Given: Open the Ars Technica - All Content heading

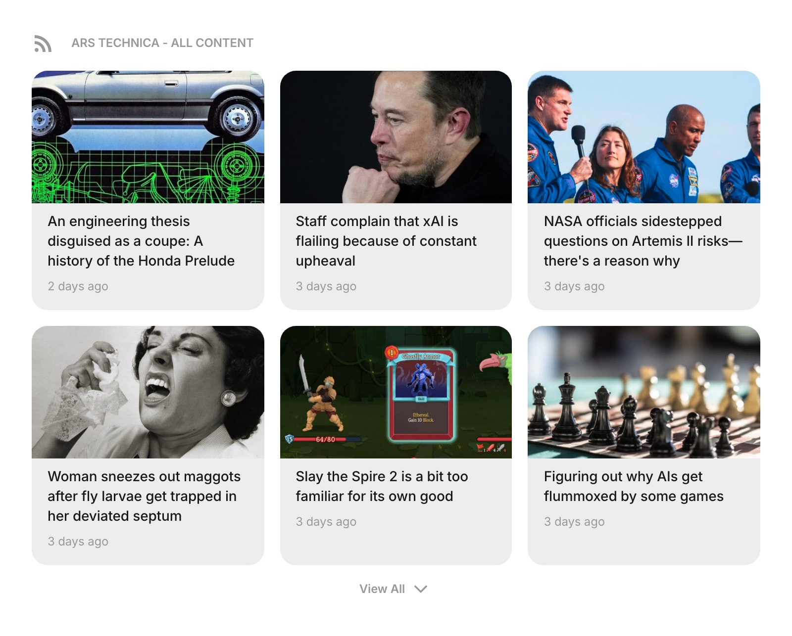Looking at the screenshot, I should pyautogui.click(x=162, y=43).
